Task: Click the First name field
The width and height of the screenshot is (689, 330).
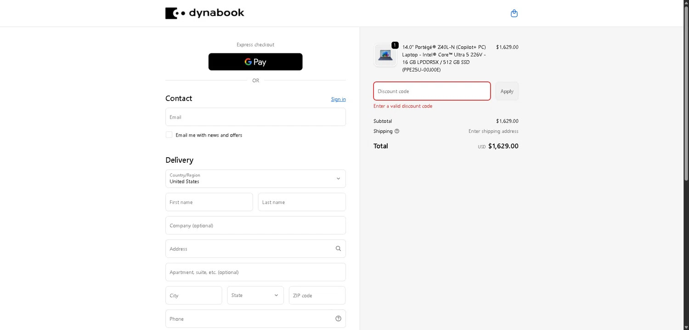Action: (x=209, y=202)
